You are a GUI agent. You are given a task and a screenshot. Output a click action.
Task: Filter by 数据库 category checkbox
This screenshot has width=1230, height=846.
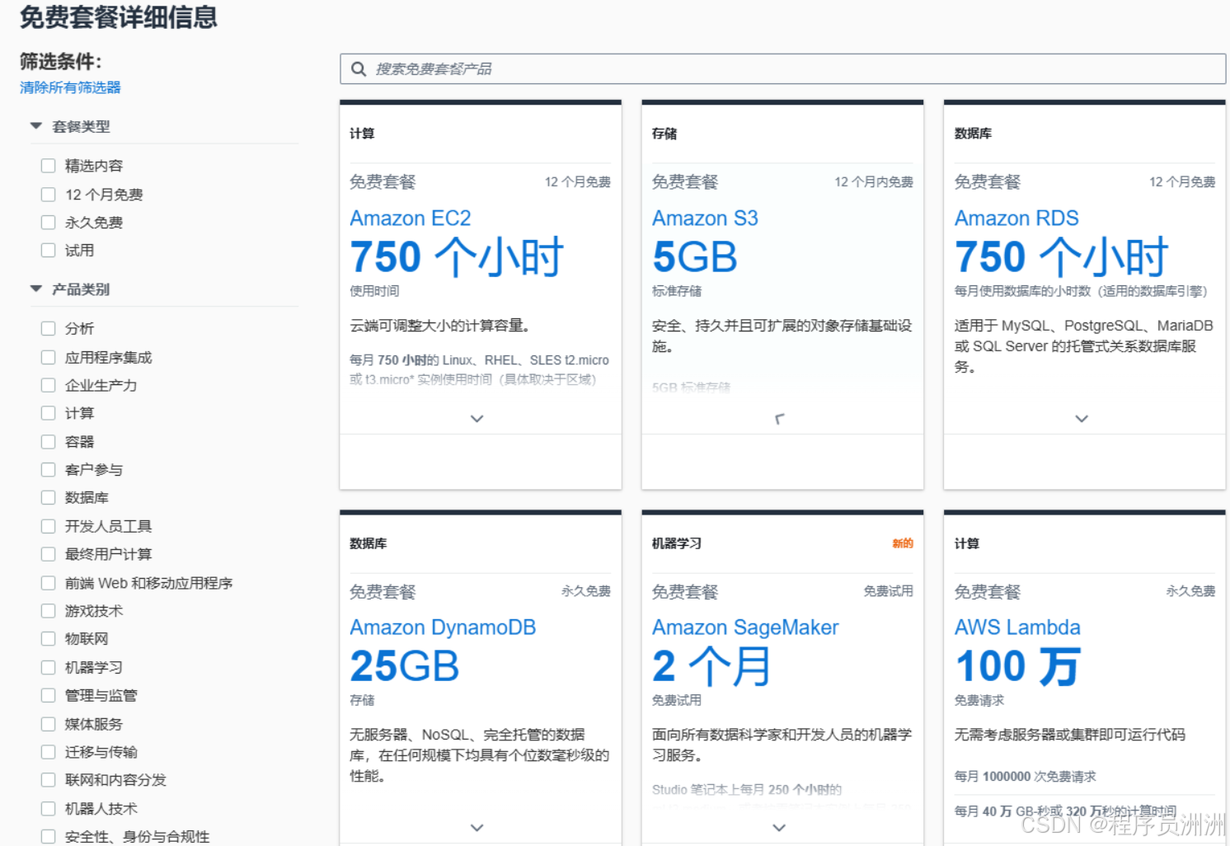49,498
